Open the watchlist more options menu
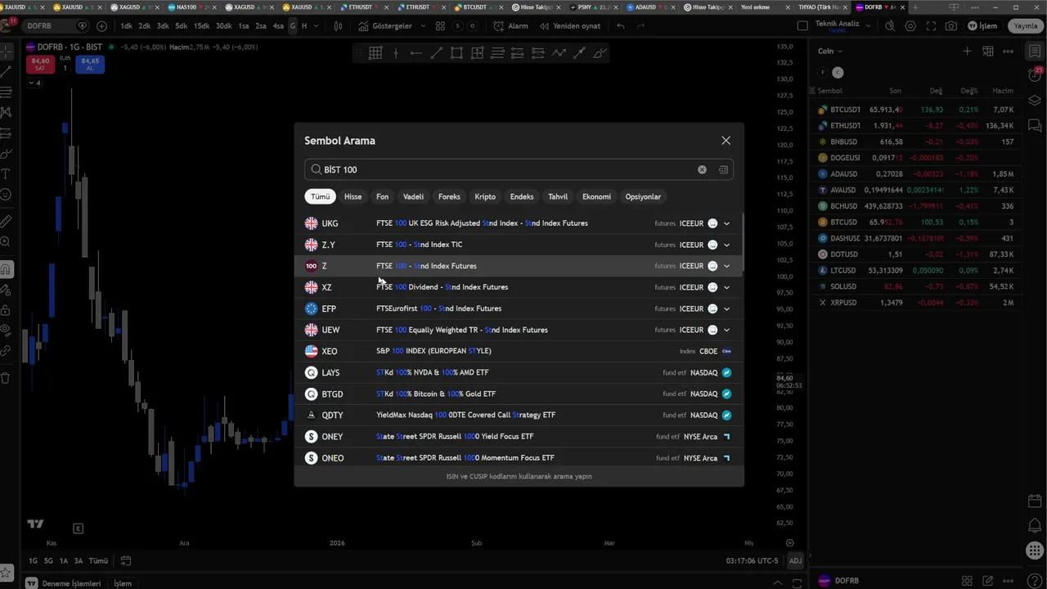The image size is (1047, 589). point(1008,51)
